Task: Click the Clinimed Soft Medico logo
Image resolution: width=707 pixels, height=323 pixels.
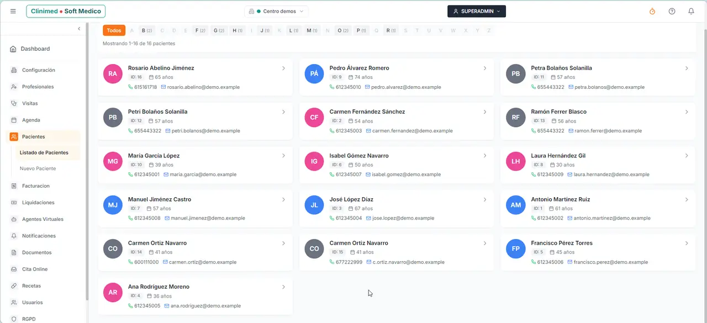Action: pyautogui.click(x=66, y=11)
